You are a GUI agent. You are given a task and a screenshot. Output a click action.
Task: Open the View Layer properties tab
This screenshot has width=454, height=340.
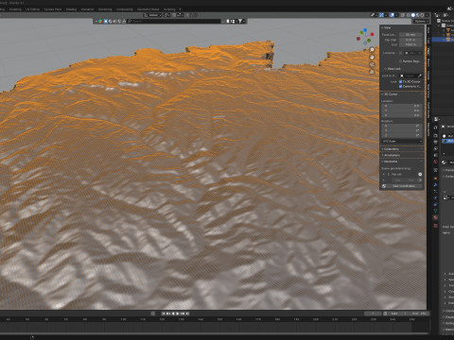(435, 149)
